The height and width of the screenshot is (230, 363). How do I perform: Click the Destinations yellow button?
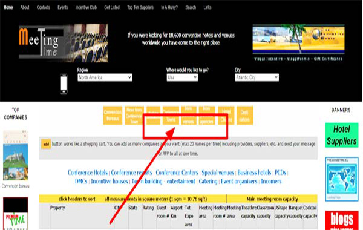point(244,116)
